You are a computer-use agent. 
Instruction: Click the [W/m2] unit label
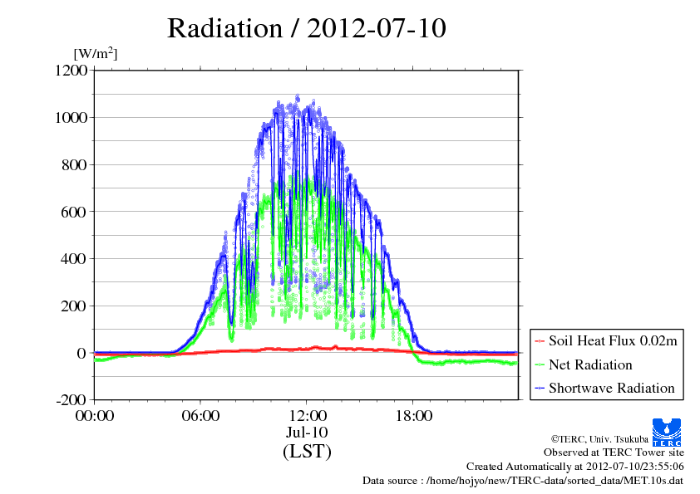pos(96,53)
